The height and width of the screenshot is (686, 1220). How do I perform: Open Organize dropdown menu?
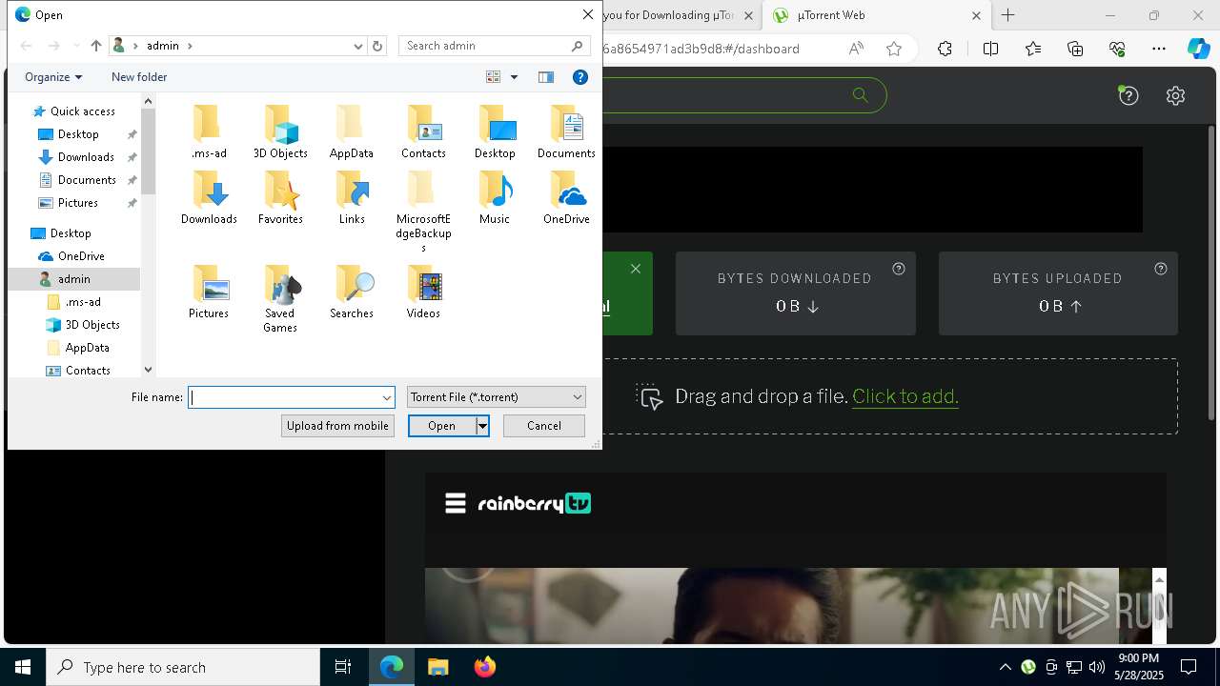pyautogui.click(x=53, y=77)
